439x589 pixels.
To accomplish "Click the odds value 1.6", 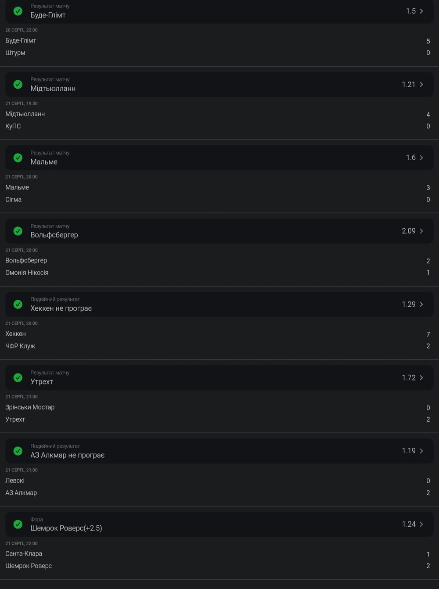I will click(410, 158).
